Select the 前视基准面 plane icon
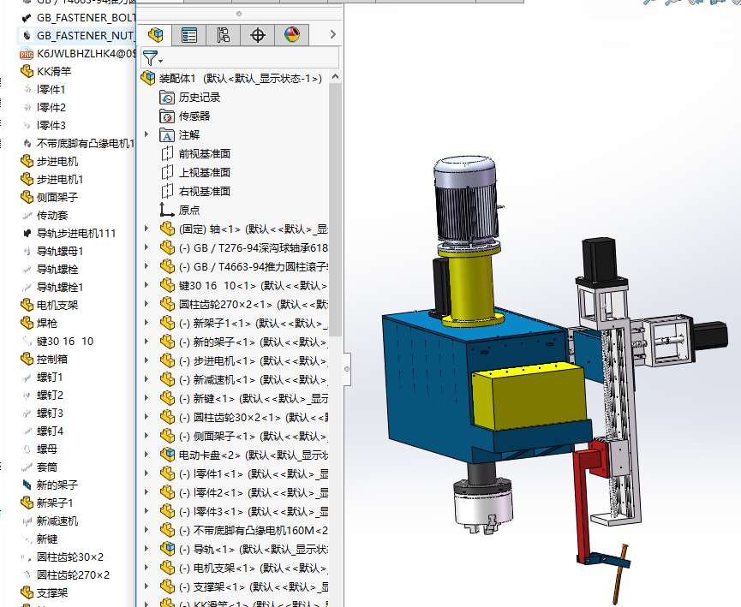Image resolution: width=741 pixels, height=607 pixels. [167, 153]
